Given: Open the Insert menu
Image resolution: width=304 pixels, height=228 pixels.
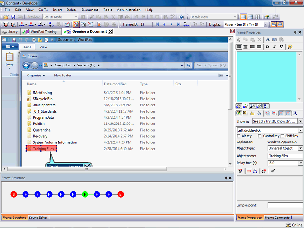Looking at the screenshot, I should [57, 9].
